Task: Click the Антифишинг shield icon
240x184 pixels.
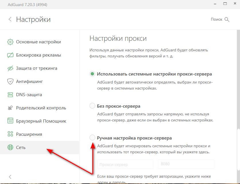Action: 10,82
